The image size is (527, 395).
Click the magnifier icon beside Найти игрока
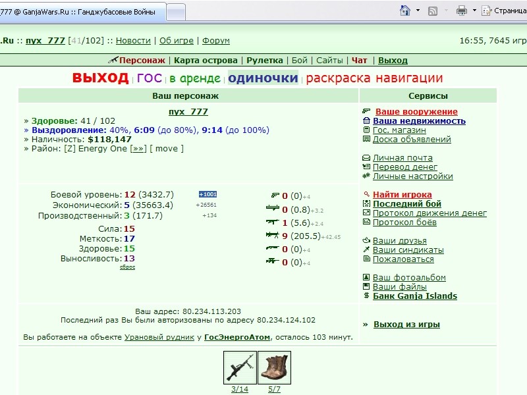point(366,194)
